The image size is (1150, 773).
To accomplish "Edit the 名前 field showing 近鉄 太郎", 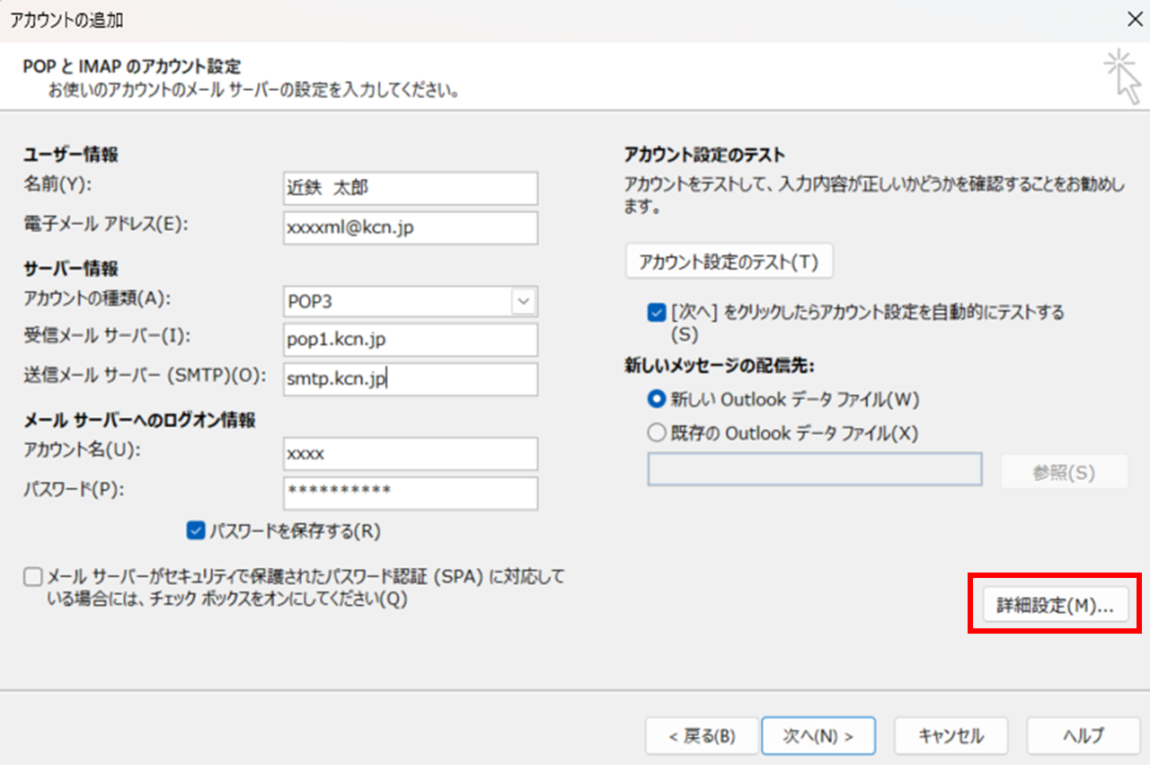I will click(x=410, y=188).
